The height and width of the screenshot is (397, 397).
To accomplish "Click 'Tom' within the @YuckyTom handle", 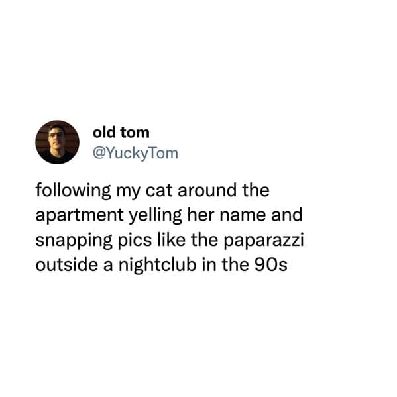I will click(162, 154).
